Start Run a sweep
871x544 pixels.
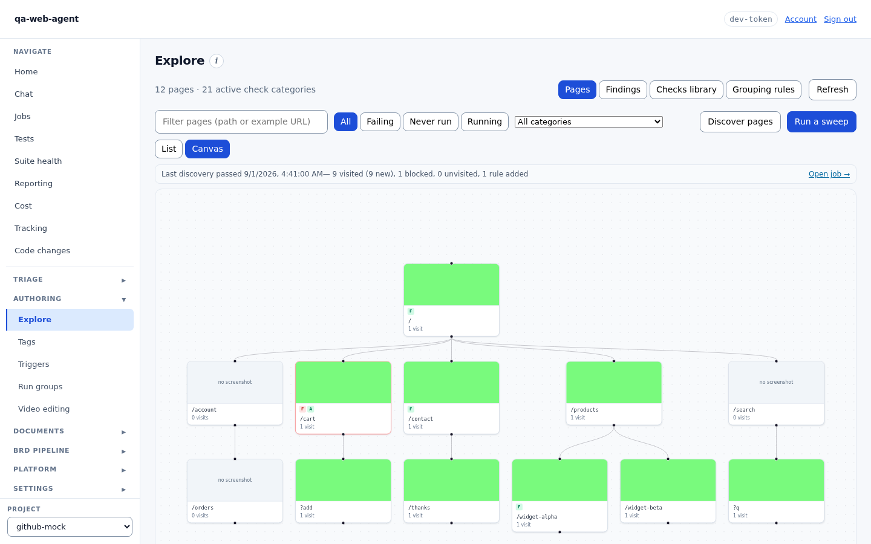point(821,121)
